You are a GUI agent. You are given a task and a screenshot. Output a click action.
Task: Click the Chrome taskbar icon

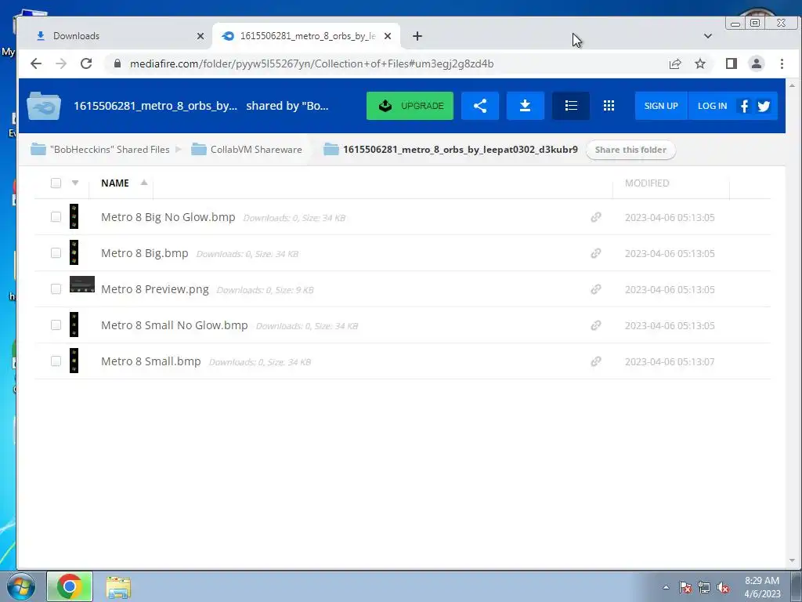[70, 586]
